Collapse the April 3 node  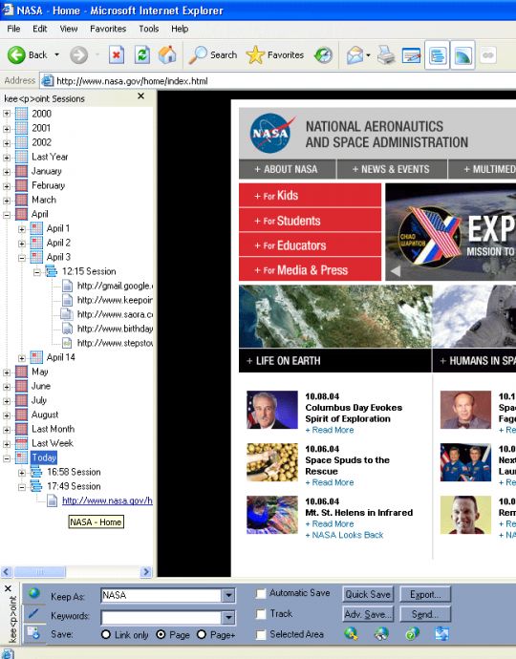[22, 258]
